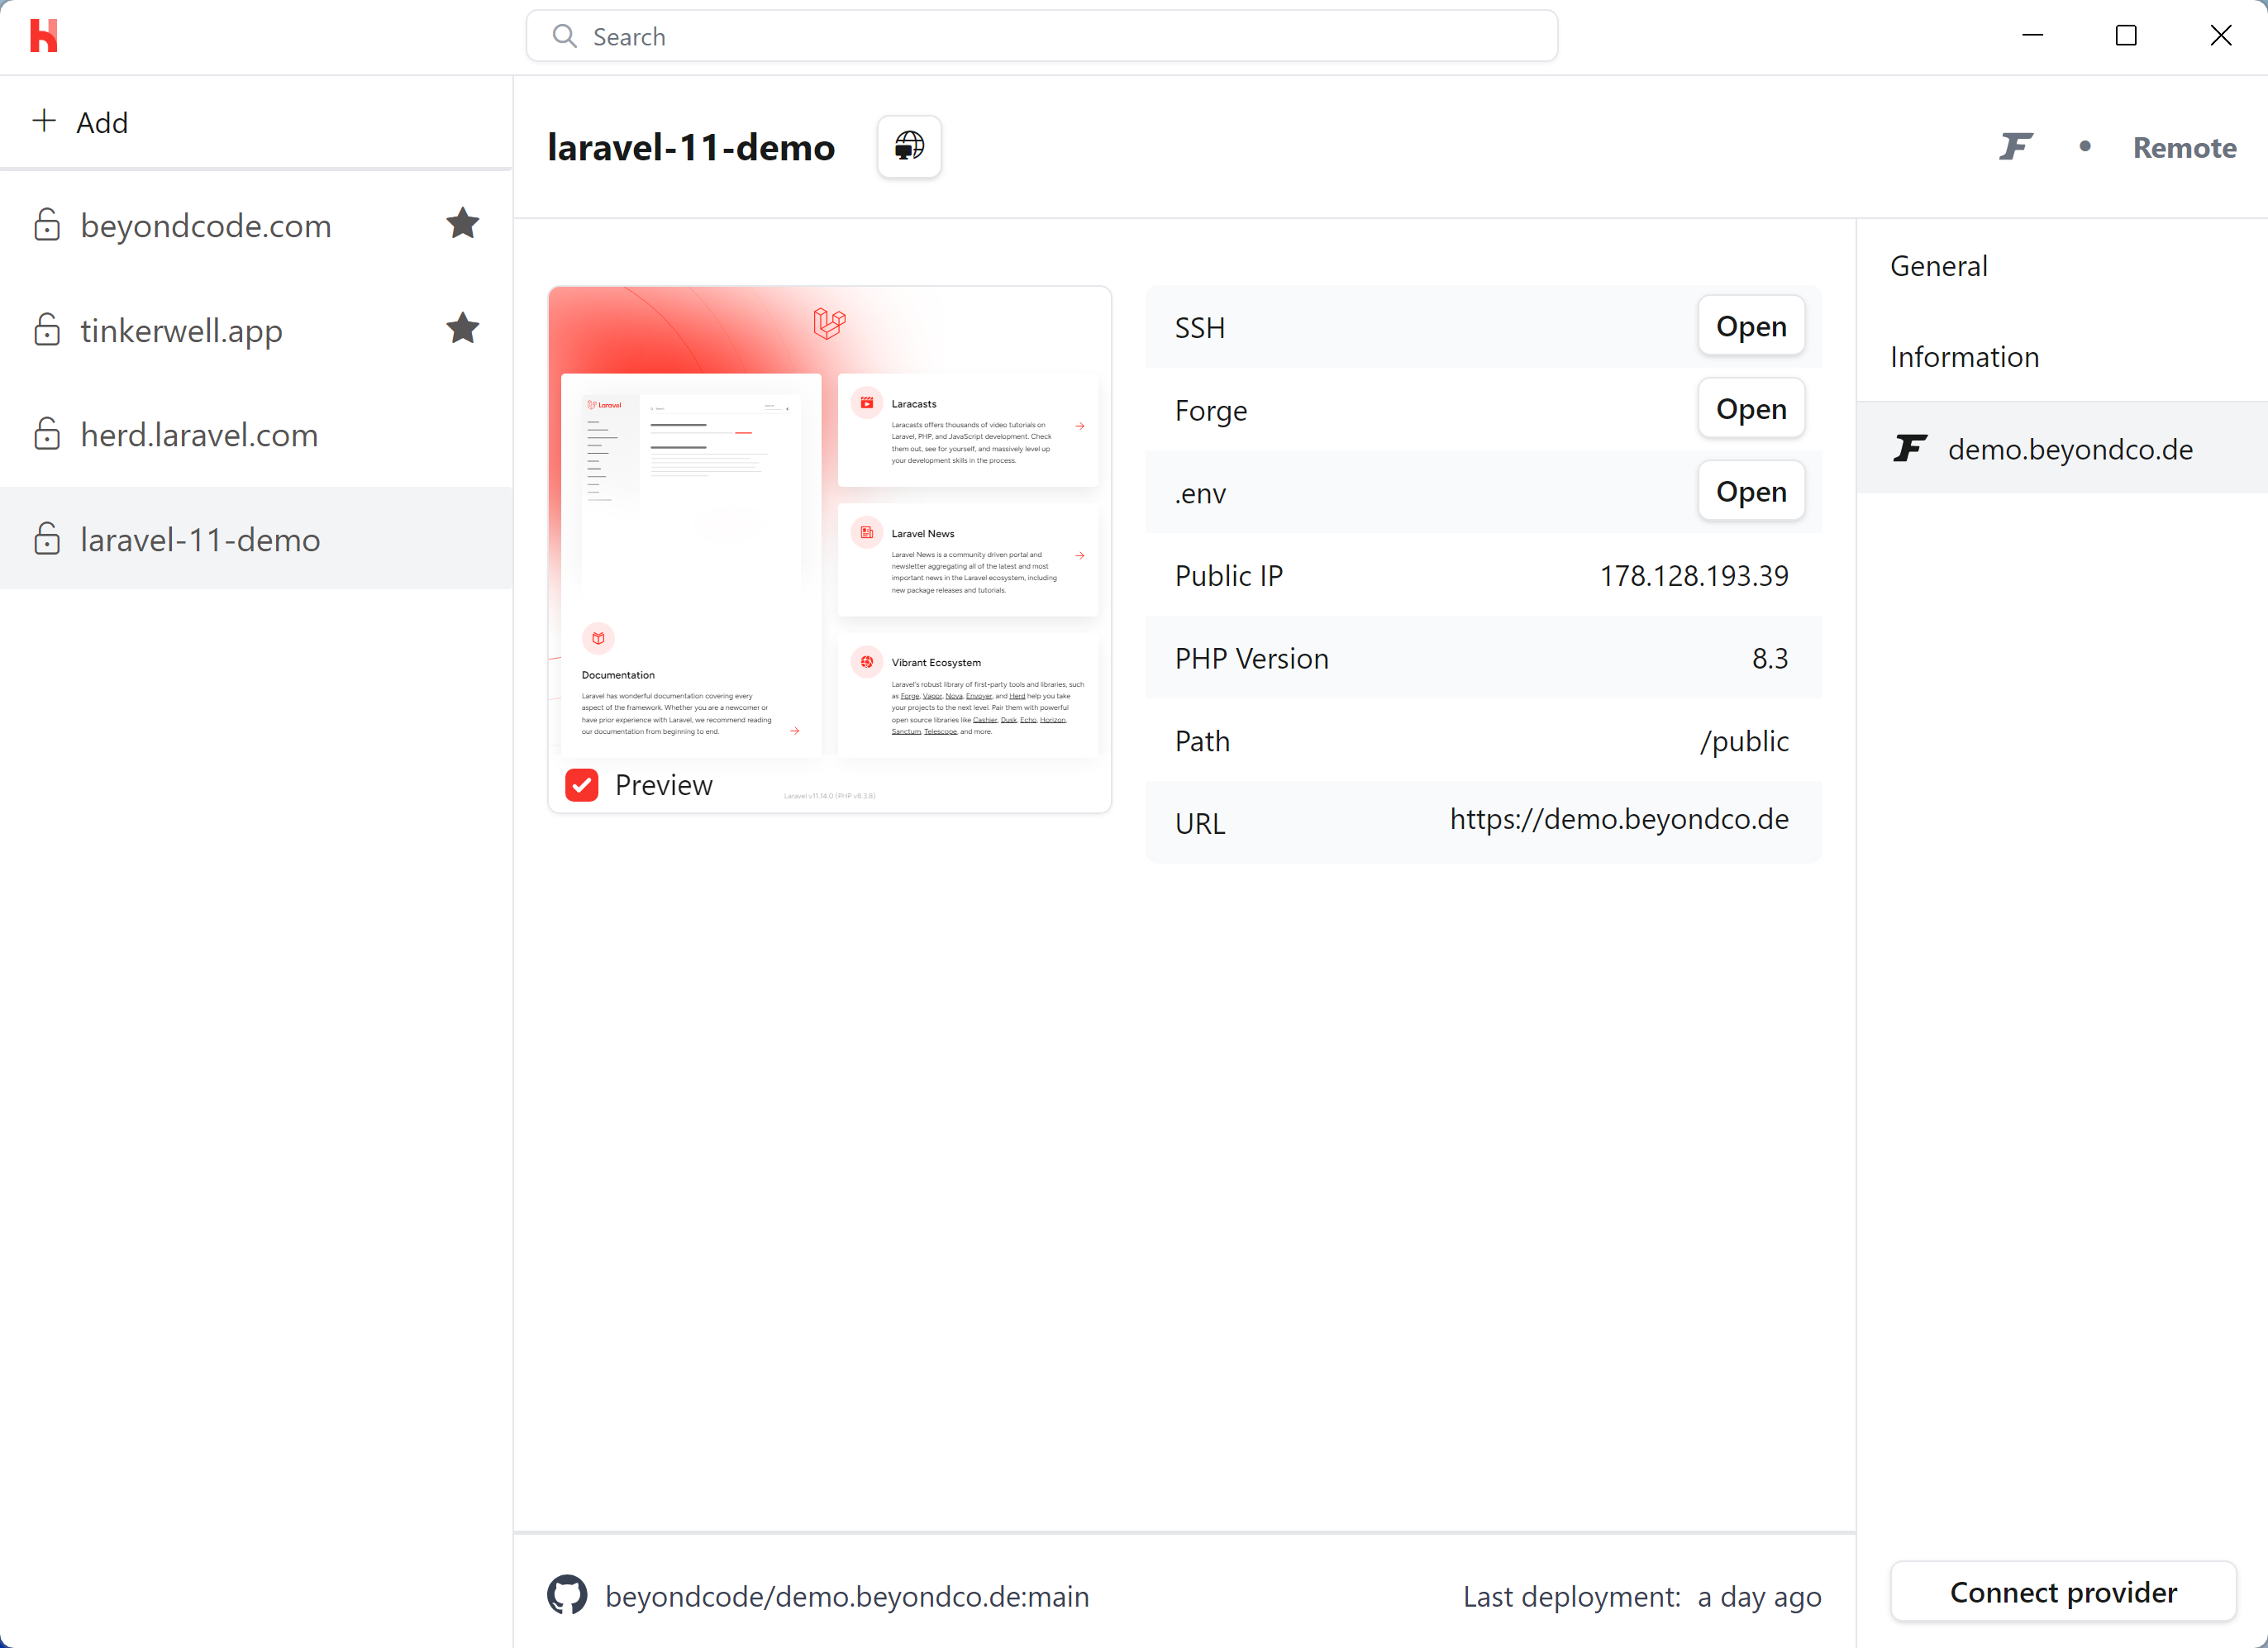Click inside the Search field
The width and height of the screenshot is (2268, 1648).
tap(1000, 35)
